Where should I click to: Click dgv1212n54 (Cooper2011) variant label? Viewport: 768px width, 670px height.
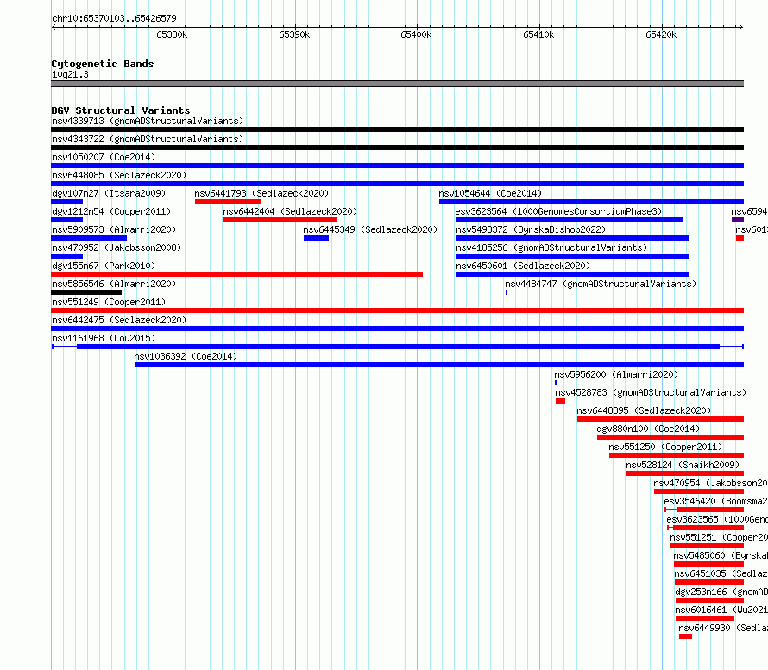(111, 211)
